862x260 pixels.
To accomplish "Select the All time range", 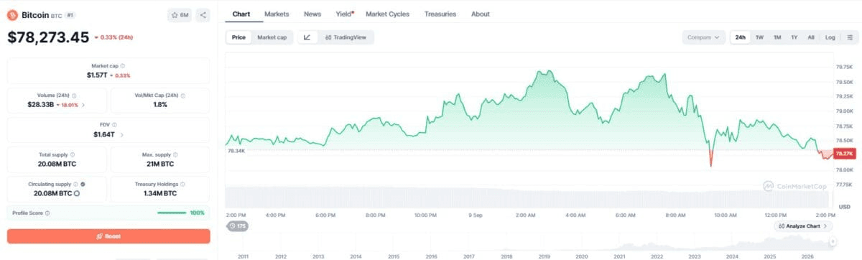I will click(x=811, y=37).
